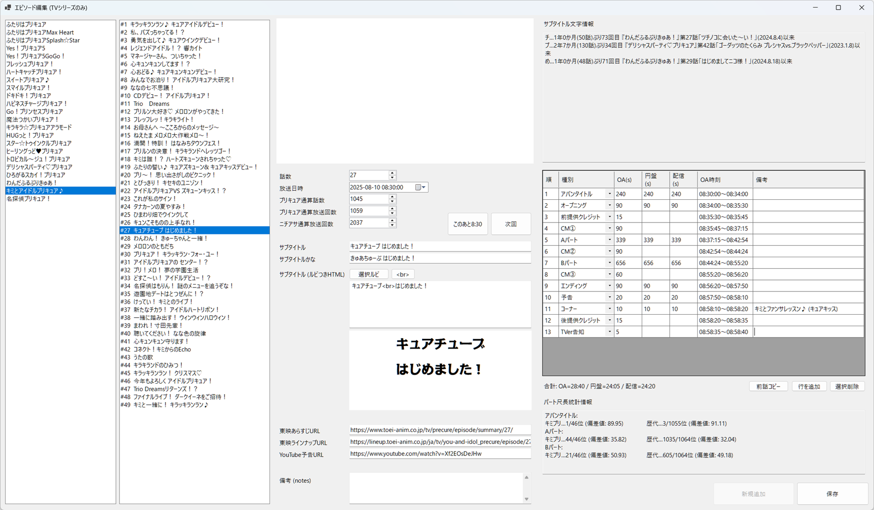Click the このあと8:30 button

point(467,224)
